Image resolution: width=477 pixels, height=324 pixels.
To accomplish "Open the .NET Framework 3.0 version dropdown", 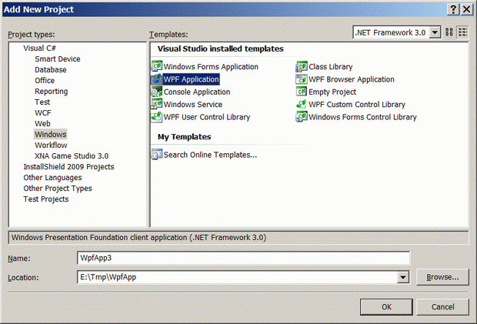I will coord(435,32).
